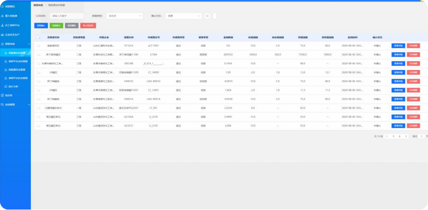The height and width of the screenshot is (210, 428).
Task: Check the row checkbox for sensor aLT-7001
Action: (x=38, y=46)
